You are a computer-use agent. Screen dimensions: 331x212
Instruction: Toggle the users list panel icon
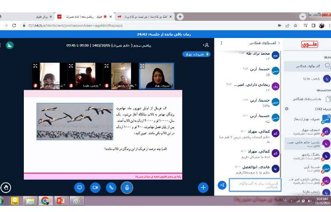pyautogui.click(x=206, y=45)
